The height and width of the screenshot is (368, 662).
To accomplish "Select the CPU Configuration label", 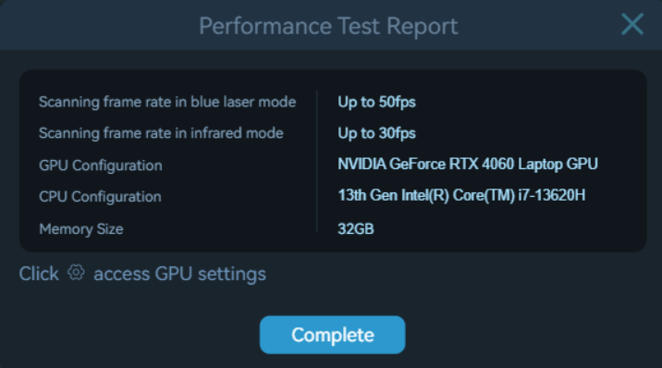I will [x=100, y=197].
